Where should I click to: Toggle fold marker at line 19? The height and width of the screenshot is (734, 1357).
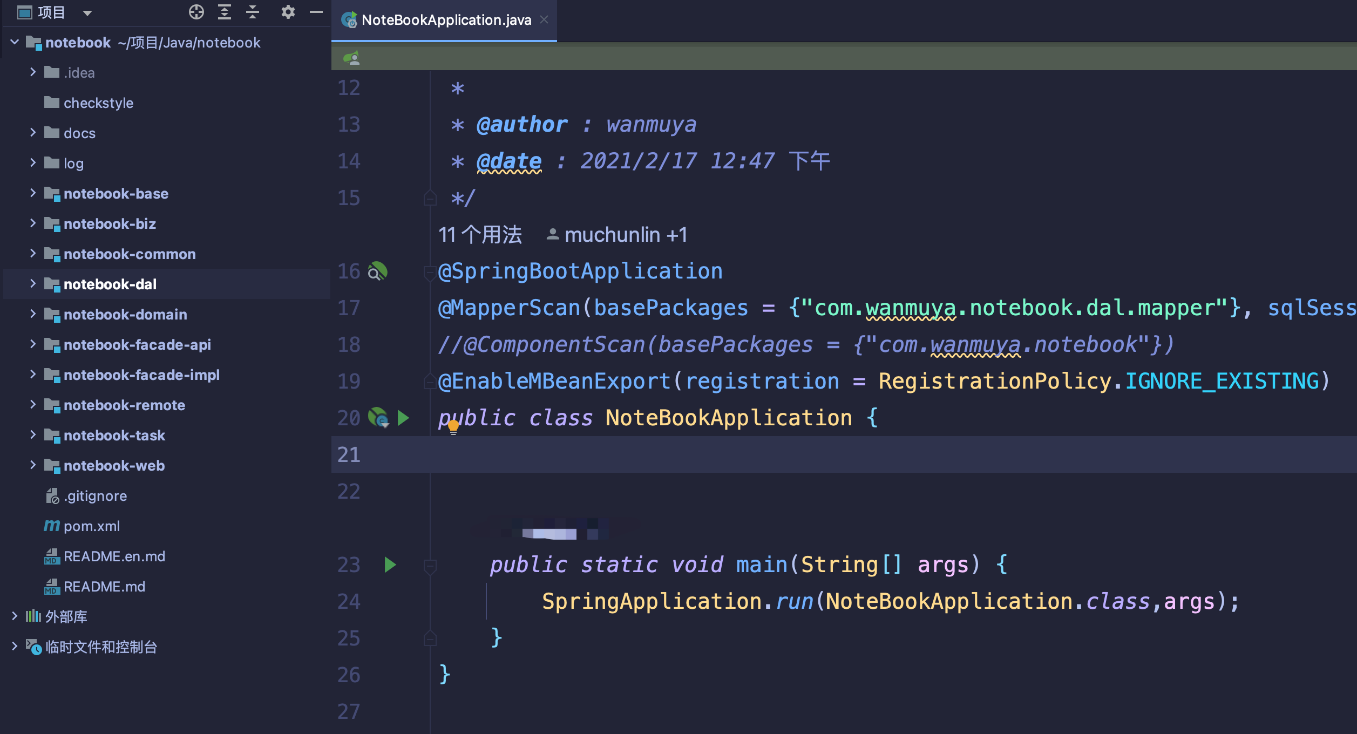[430, 382]
